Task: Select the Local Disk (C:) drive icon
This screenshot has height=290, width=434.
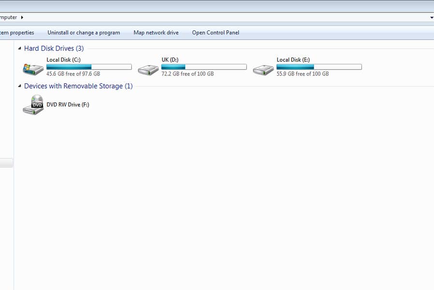Action: tap(33, 69)
